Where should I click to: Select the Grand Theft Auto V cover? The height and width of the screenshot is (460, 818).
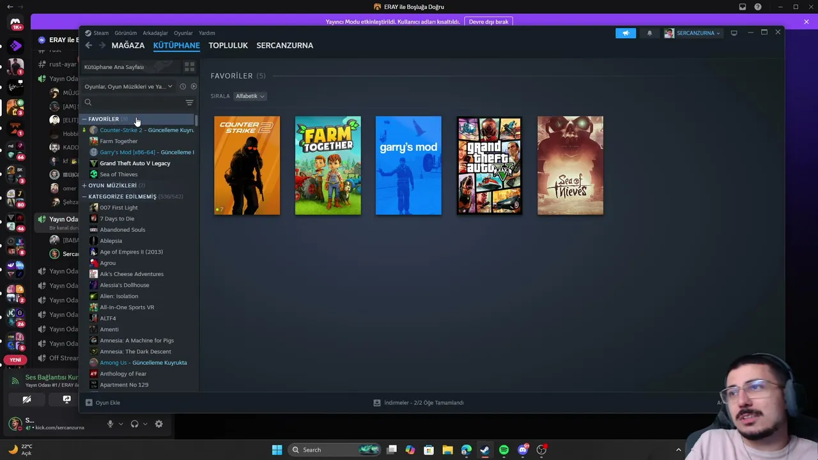[490, 165]
